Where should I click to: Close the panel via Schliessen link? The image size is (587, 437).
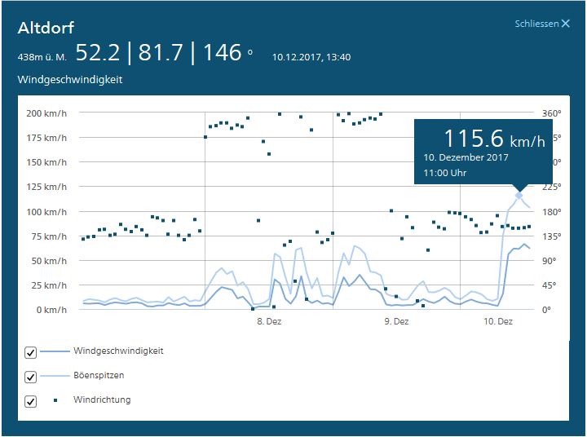pos(541,24)
